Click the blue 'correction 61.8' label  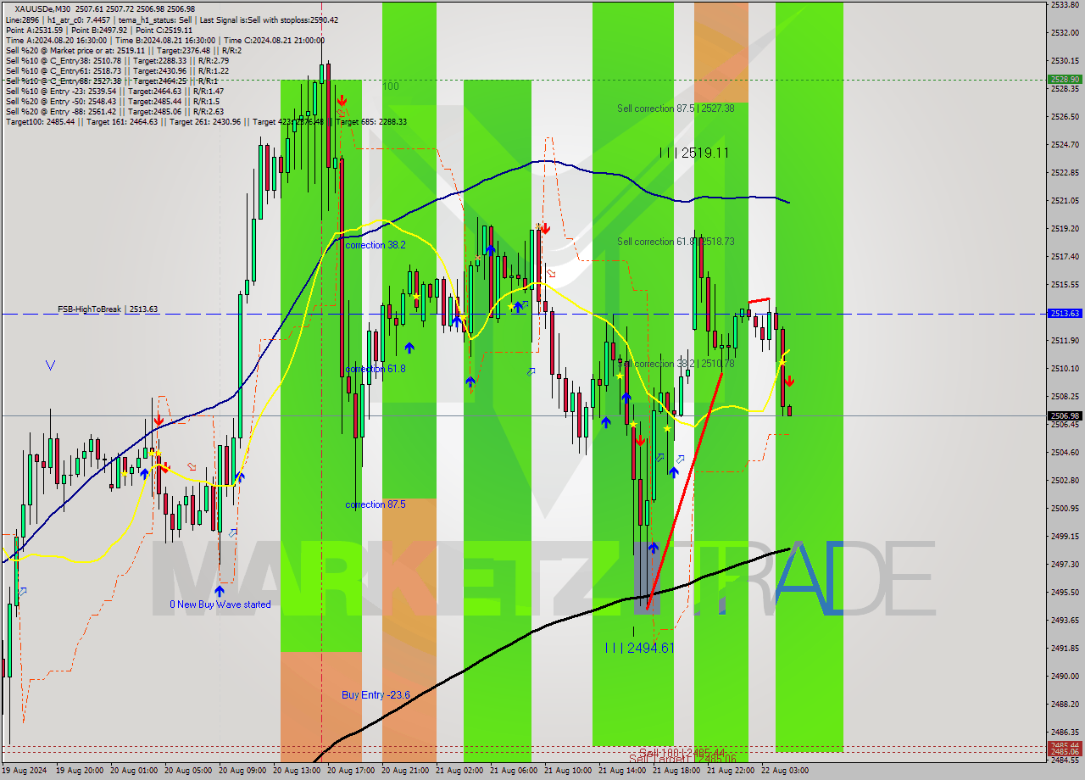pyautogui.click(x=376, y=369)
